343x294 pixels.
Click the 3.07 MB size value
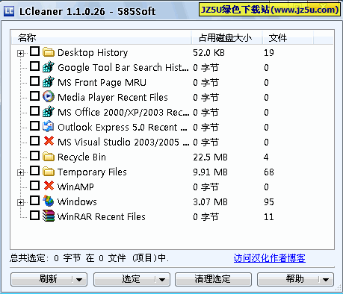click(210, 201)
